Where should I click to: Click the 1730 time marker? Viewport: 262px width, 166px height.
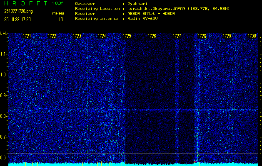pyautogui.click(x=252, y=36)
